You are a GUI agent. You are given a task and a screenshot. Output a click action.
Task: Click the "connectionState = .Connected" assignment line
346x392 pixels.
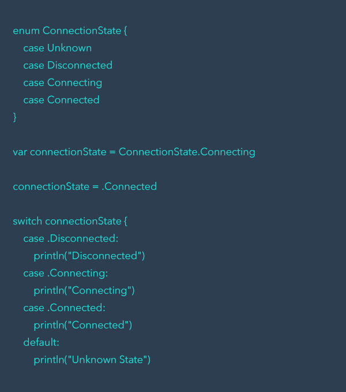(85, 186)
